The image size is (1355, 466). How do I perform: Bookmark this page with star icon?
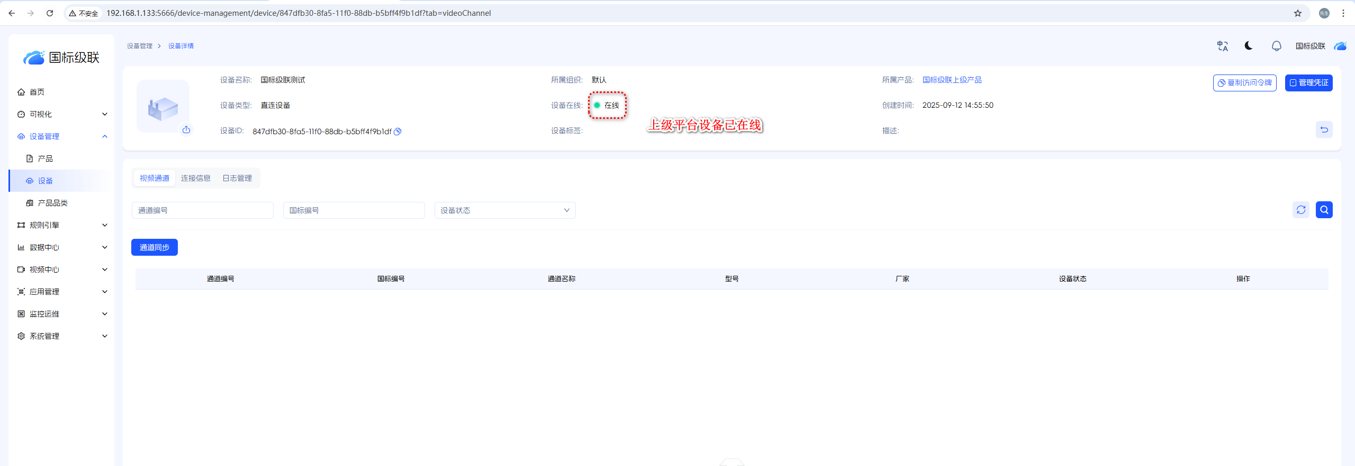coord(1298,13)
